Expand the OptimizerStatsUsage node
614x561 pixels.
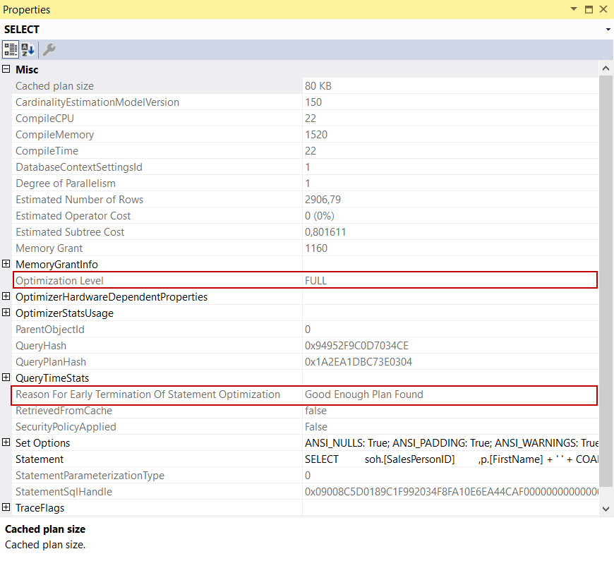[6, 313]
